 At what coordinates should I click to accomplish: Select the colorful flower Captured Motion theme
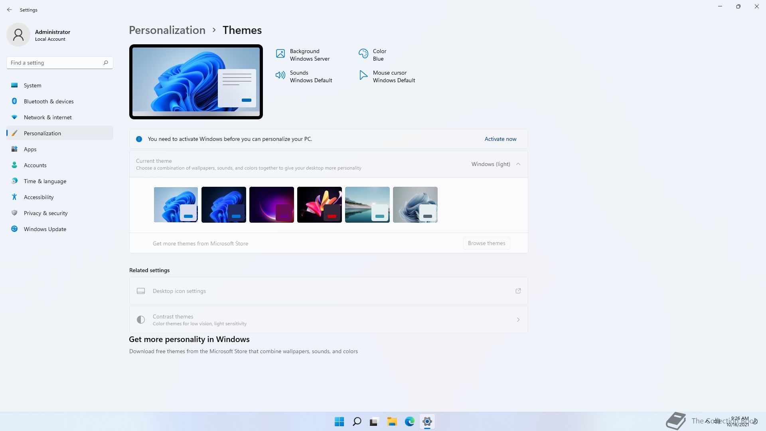pos(320,205)
